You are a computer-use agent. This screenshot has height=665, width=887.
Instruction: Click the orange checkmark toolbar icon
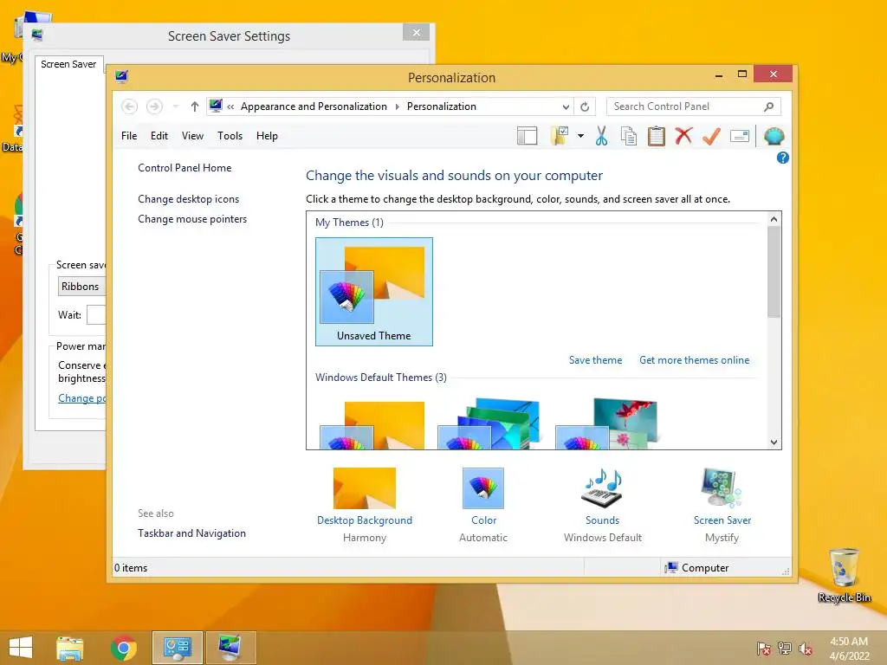(711, 136)
